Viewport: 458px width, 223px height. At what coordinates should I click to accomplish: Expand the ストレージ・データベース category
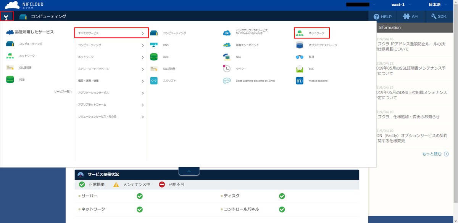[x=111, y=69]
